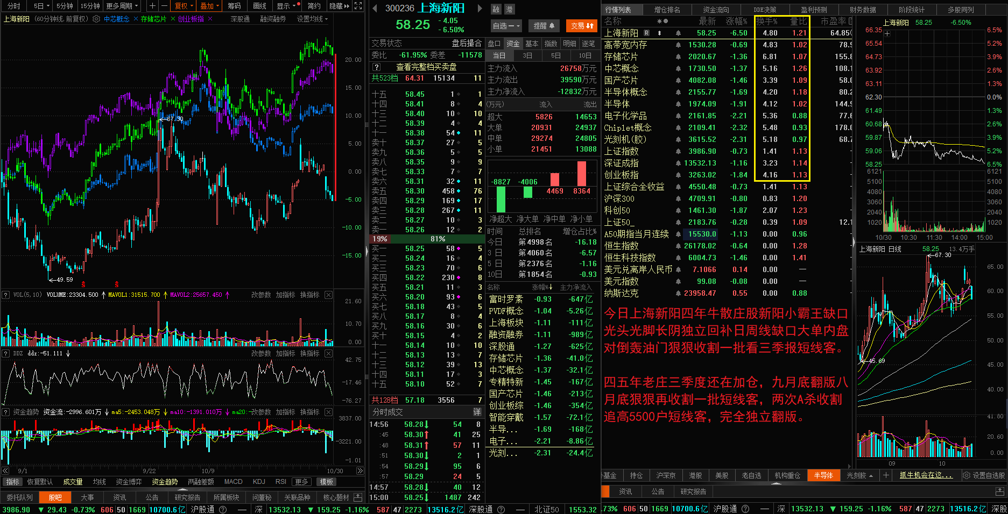Select the 高带宽内存 row in list
The image size is (1008, 514).
[727, 45]
